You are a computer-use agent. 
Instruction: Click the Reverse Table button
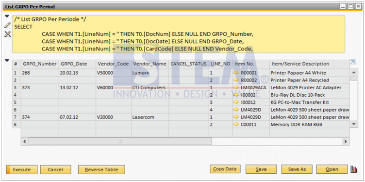(x=101, y=170)
